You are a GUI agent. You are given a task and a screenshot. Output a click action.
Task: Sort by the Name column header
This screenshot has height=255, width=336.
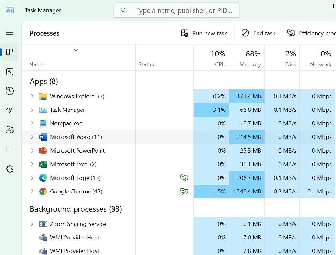tap(78, 58)
